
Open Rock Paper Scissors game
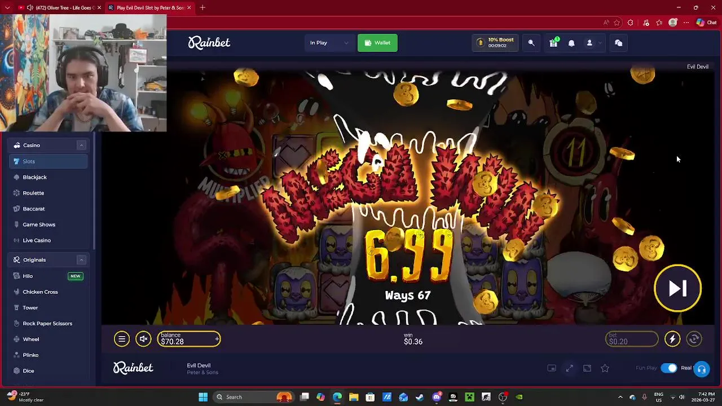pyautogui.click(x=49, y=323)
